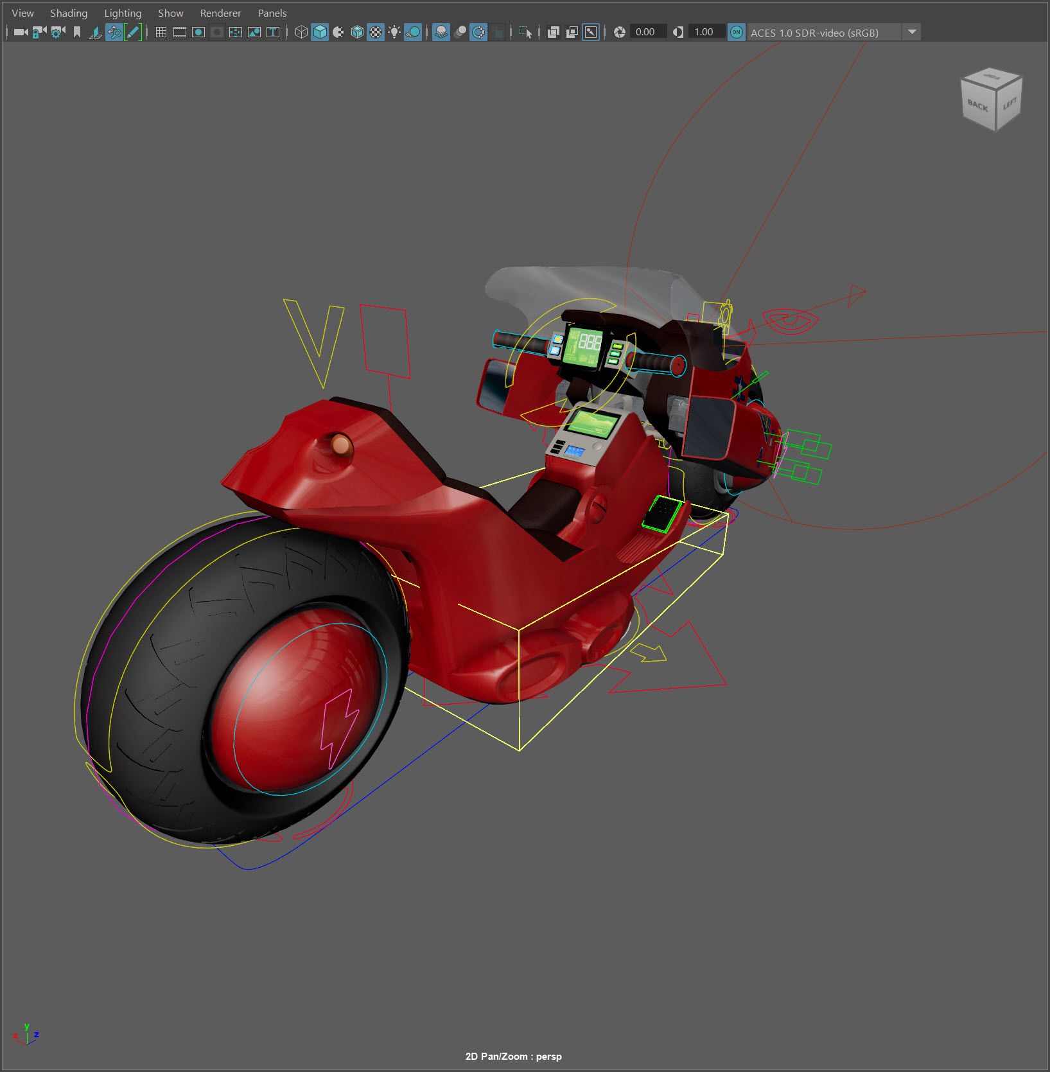Click the Bookmarks icon in toolbar
1050x1072 pixels.
(77, 32)
